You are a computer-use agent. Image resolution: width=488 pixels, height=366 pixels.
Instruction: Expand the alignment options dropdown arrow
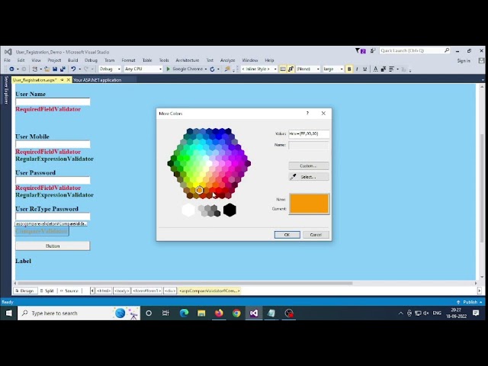coord(397,69)
